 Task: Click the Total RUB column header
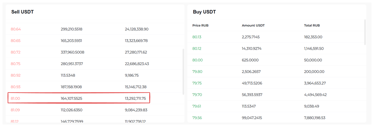pyautogui.click(x=312, y=25)
